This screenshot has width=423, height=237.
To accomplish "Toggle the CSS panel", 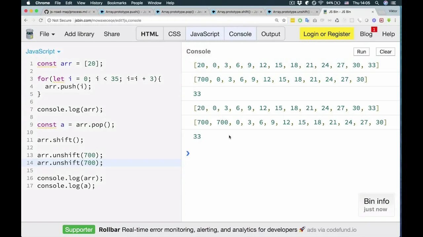I will click(174, 34).
